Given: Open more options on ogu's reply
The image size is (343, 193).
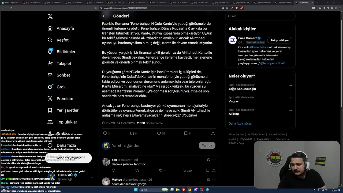Looking at the screenshot, I should point(214,160).
